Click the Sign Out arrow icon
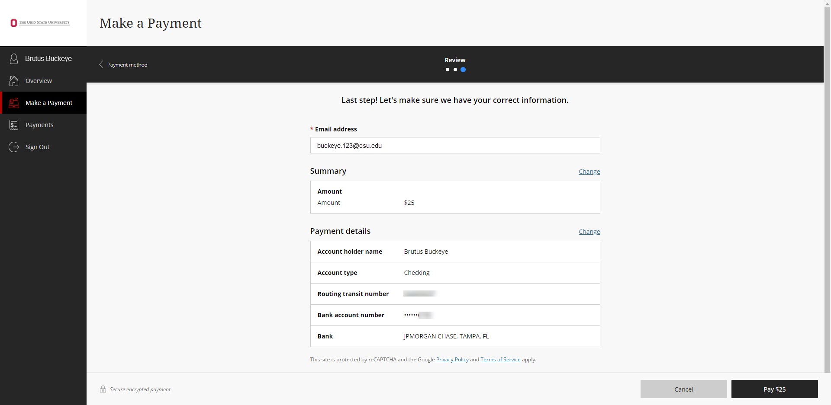Image resolution: width=831 pixels, height=405 pixels. pyautogui.click(x=14, y=147)
